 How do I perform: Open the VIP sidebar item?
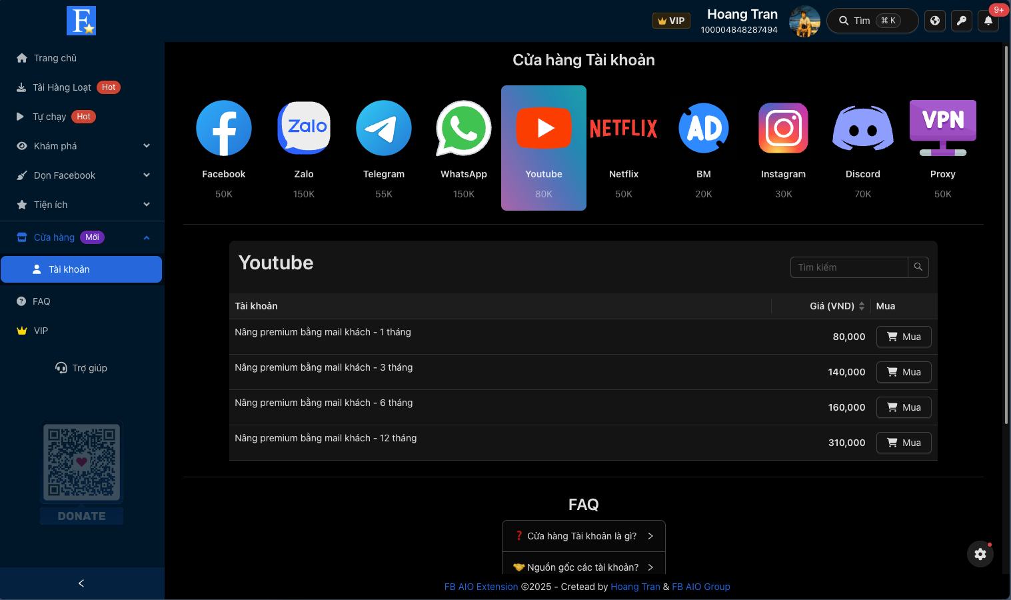coord(83,331)
